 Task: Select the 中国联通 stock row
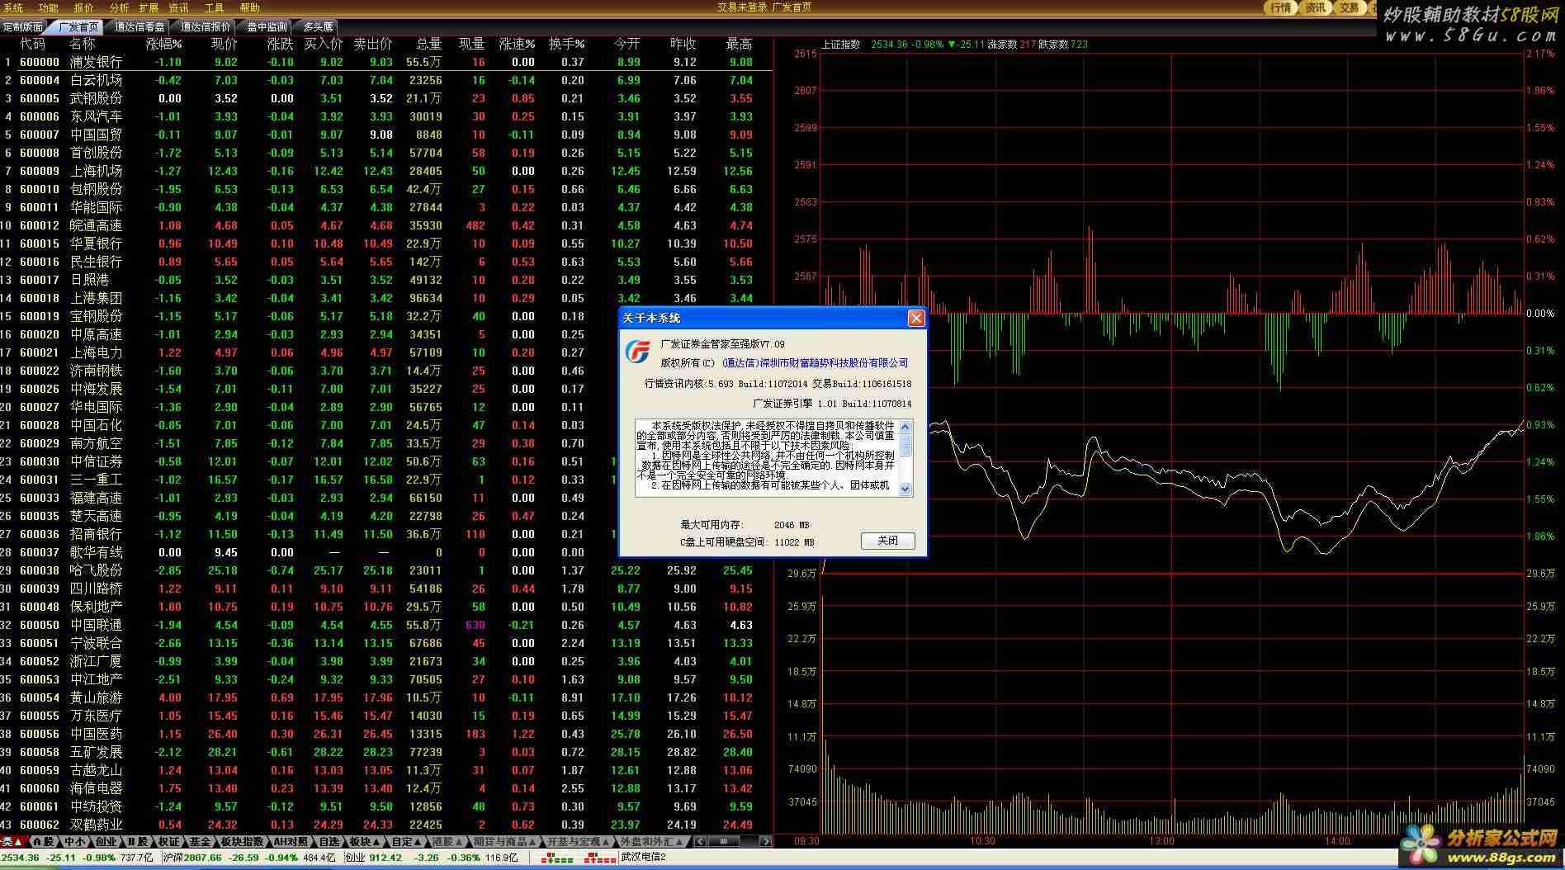(386, 625)
